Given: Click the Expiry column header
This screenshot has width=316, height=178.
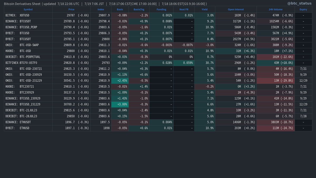Looking at the screenshot, I should pos(303,9).
